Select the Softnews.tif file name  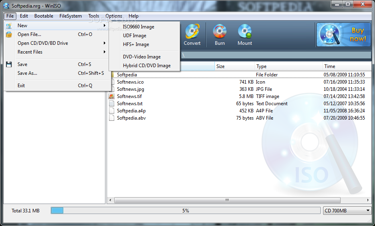point(129,96)
